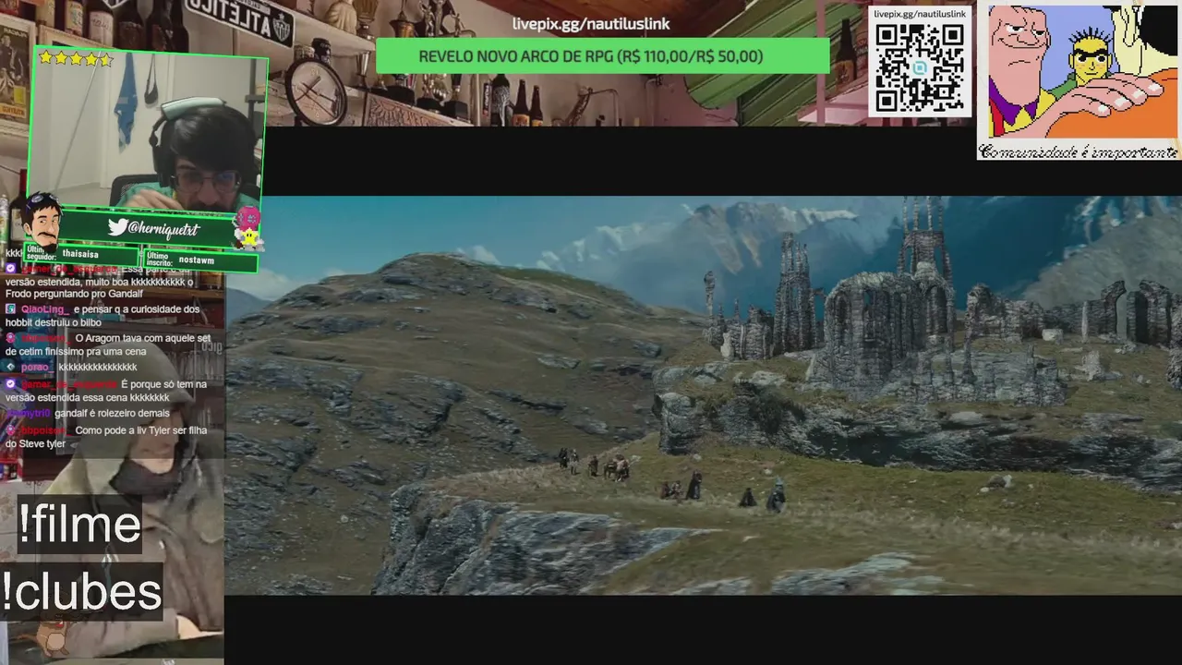Click chat message 'e pensar q a curiosidade dos'

click(135, 309)
